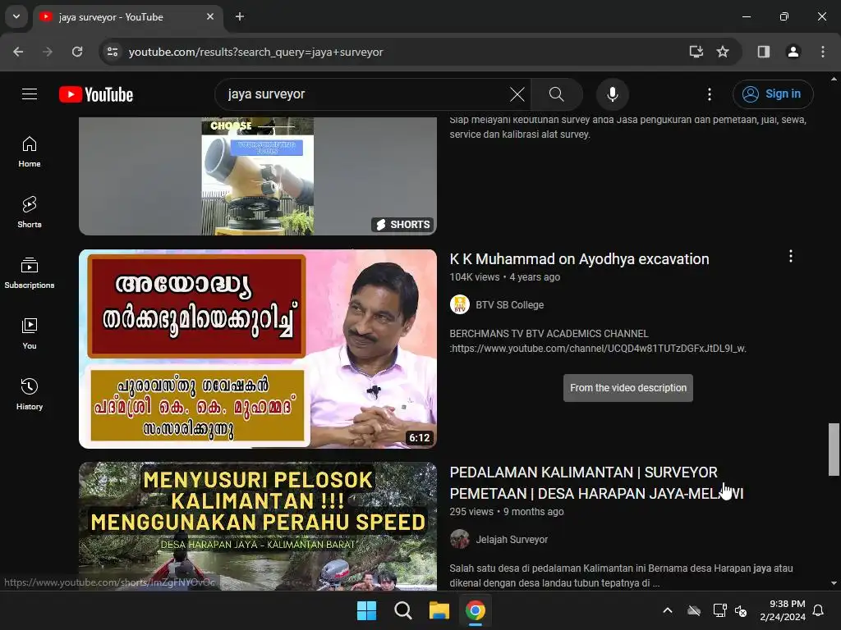Open the You section in sidebar
Viewport: 841px width, 630px height.
tap(30, 334)
